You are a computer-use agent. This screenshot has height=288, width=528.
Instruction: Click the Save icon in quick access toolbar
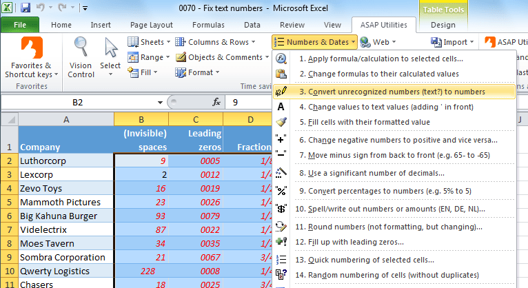coord(26,8)
